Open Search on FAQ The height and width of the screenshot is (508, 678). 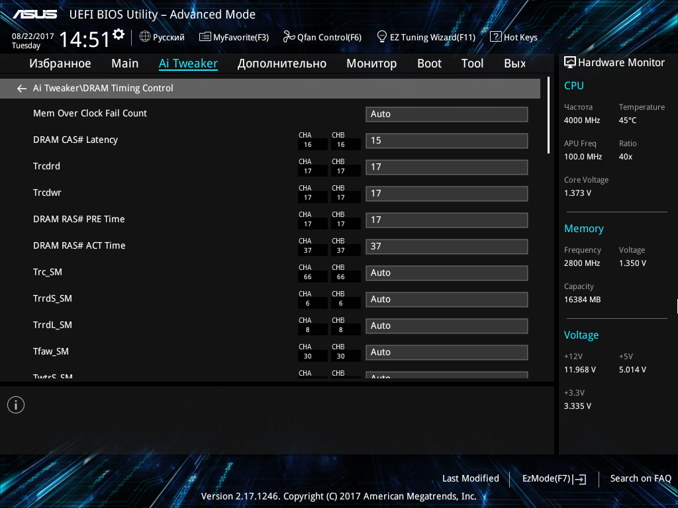[640, 478]
